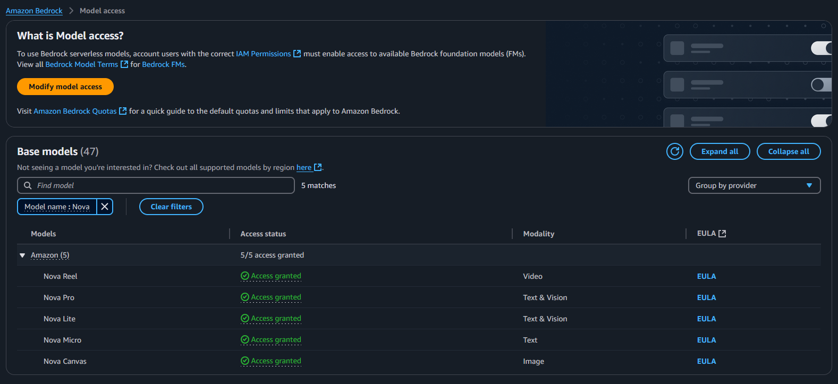
Task: Click the Base models (47) heading
Action: [x=58, y=151]
